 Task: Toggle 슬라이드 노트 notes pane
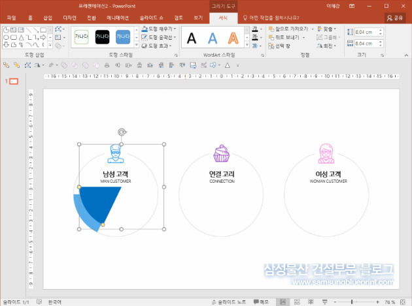[229, 302]
